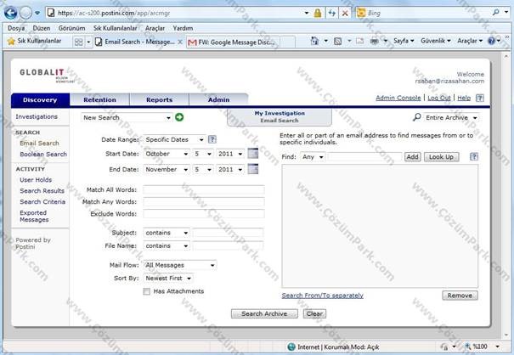Click the browser Help question-mark icon

[x=491, y=41]
